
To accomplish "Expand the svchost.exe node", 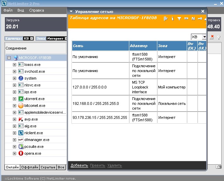I will point(14,71).
